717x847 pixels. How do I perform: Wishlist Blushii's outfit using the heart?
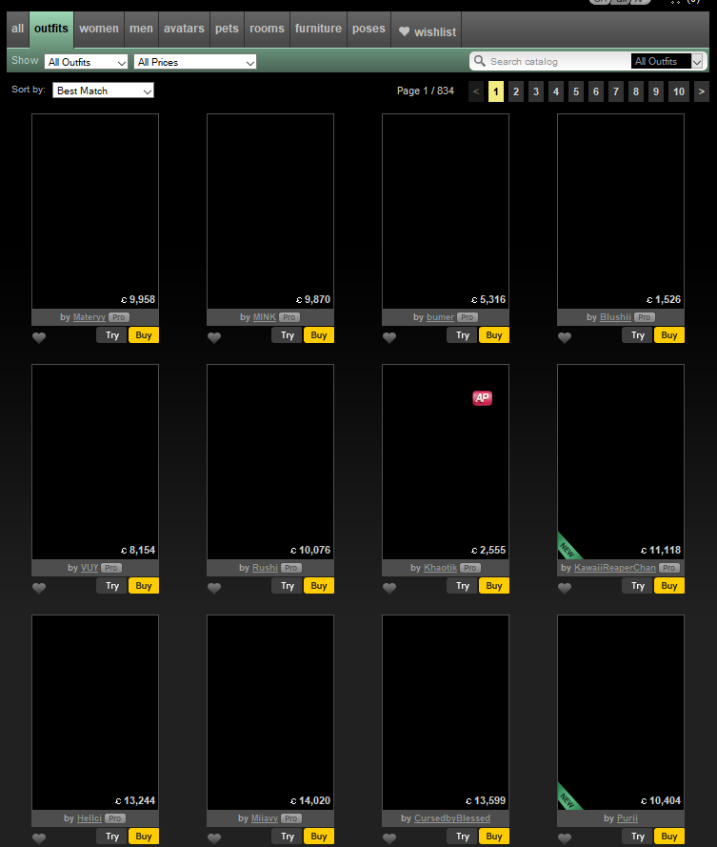tap(565, 337)
